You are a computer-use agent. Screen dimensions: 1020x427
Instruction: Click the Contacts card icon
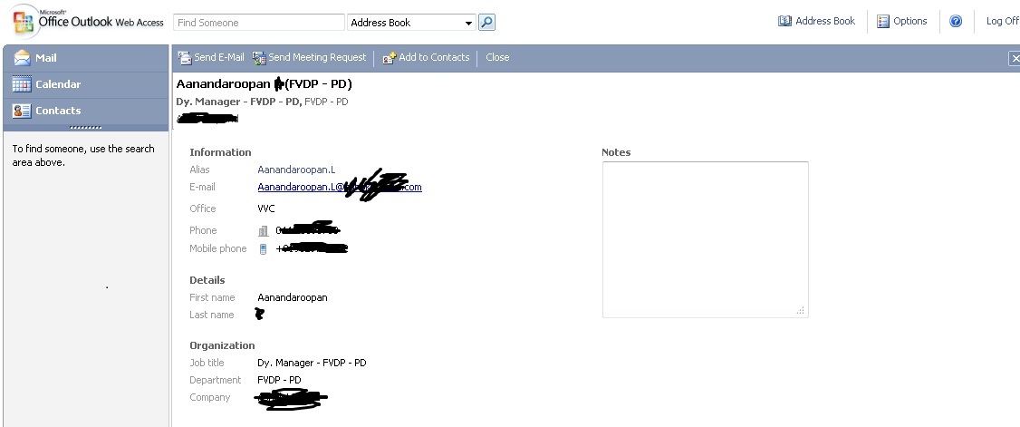[22, 111]
